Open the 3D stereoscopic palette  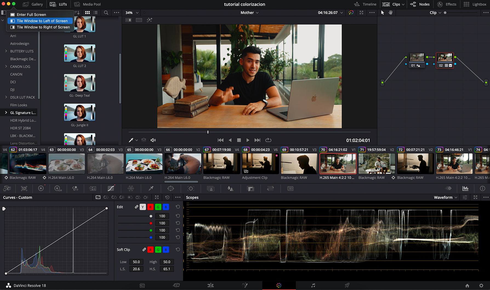coord(290,188)
